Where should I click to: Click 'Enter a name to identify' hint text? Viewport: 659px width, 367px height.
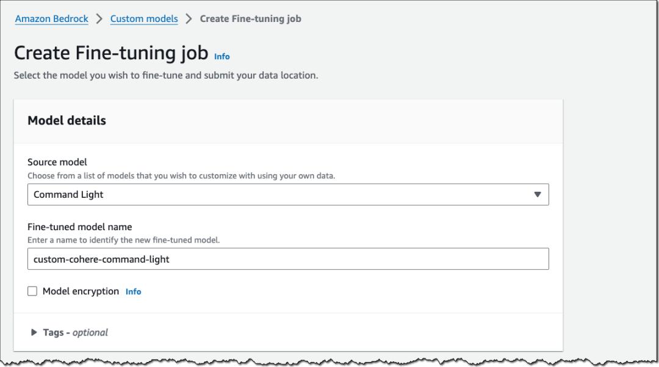[123, 240]
